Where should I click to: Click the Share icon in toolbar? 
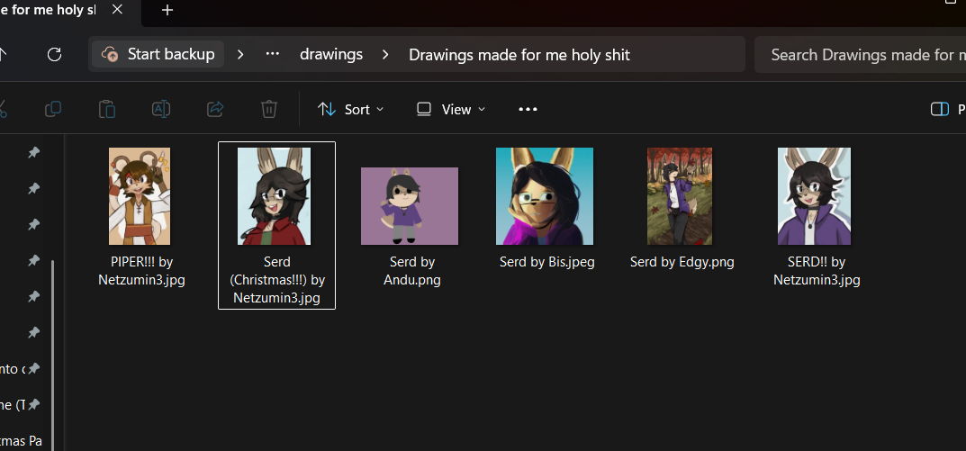tap(215, 109)
